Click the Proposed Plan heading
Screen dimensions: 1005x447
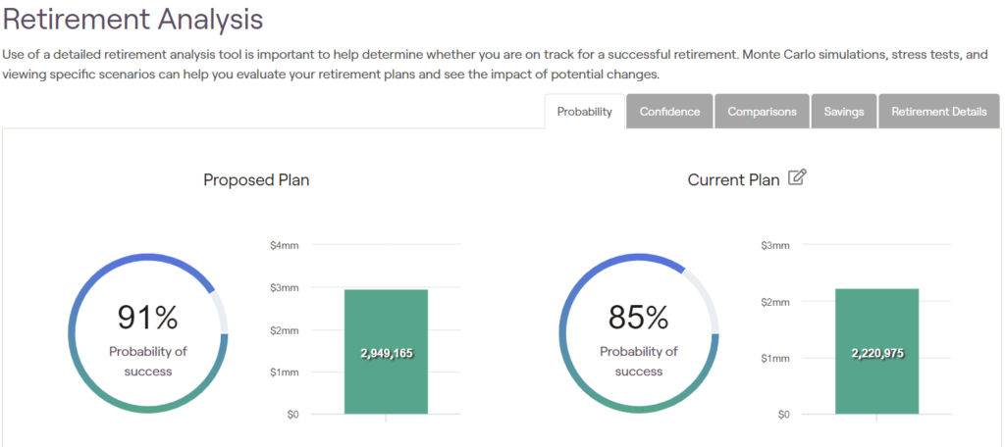tap(256, 180)
